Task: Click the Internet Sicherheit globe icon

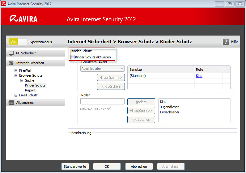Action: tap(11, 63)
